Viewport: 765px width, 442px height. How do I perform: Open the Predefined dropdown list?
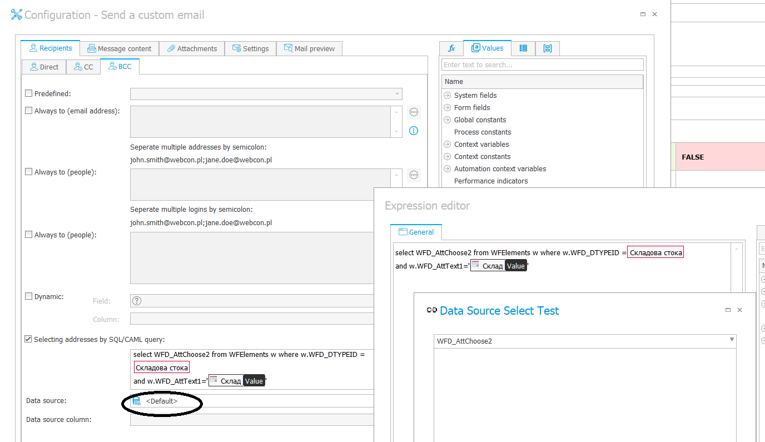(x=397, y=94)
